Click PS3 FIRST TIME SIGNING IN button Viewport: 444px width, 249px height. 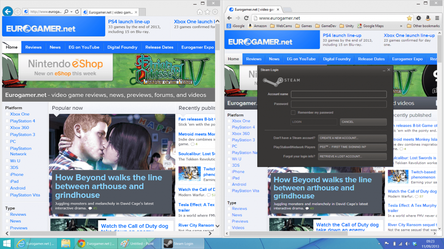tap(352, 147)
